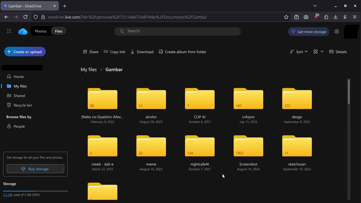Image resolution: width=361 pixels, height=203 pixels.
Task: Open OneDrive settings gear
Action: click(336, 32)
